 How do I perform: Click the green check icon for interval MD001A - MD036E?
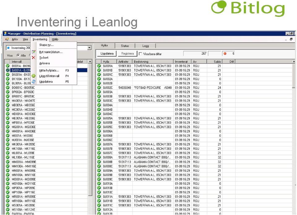pos(7,114)
